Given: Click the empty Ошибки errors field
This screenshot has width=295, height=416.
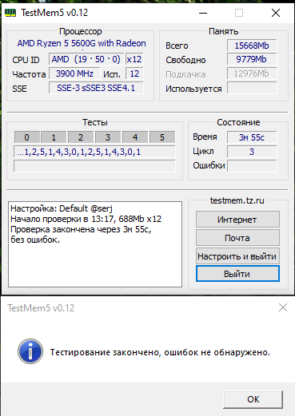Looking at the screenshot, I should (252, 166).
